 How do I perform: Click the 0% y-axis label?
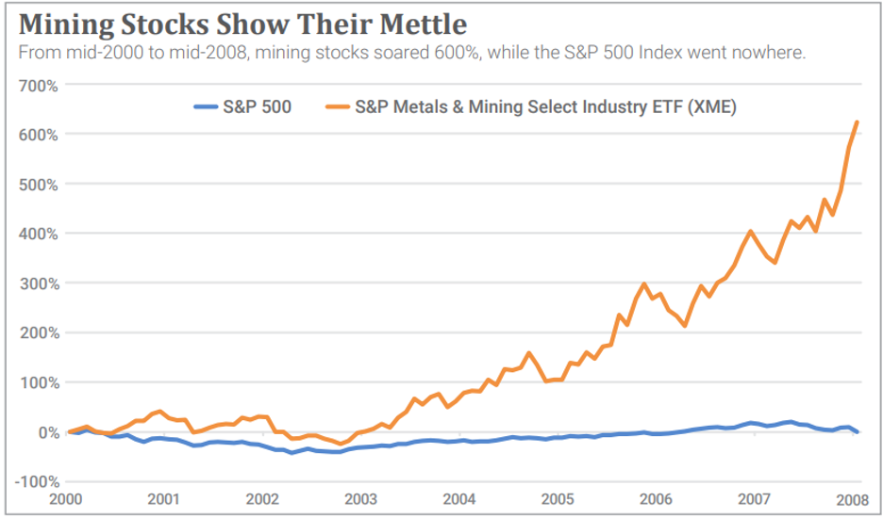coord(45,432)
